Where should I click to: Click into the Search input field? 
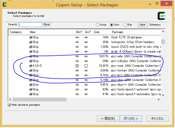[30, 24]
